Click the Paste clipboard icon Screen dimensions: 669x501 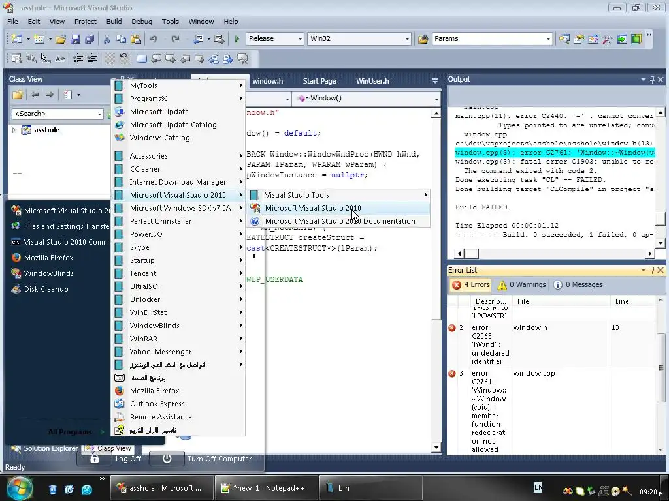(x=136, y=38)
